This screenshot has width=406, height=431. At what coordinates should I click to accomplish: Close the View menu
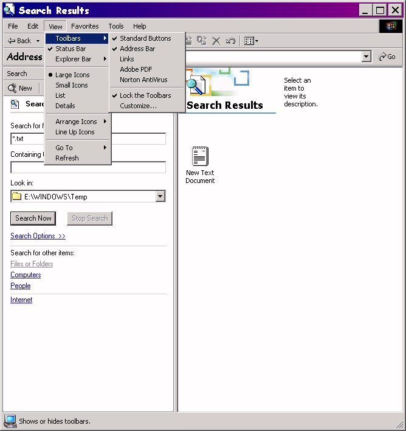click(x=55, y=26)
